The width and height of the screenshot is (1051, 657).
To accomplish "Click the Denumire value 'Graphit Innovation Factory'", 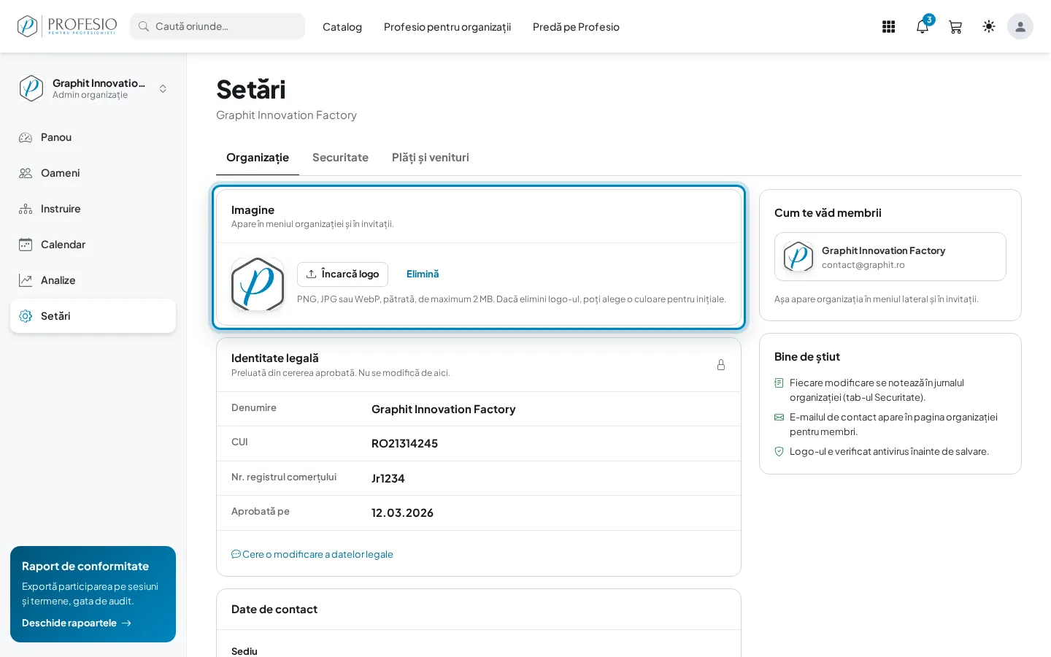I will click(444, 410).
